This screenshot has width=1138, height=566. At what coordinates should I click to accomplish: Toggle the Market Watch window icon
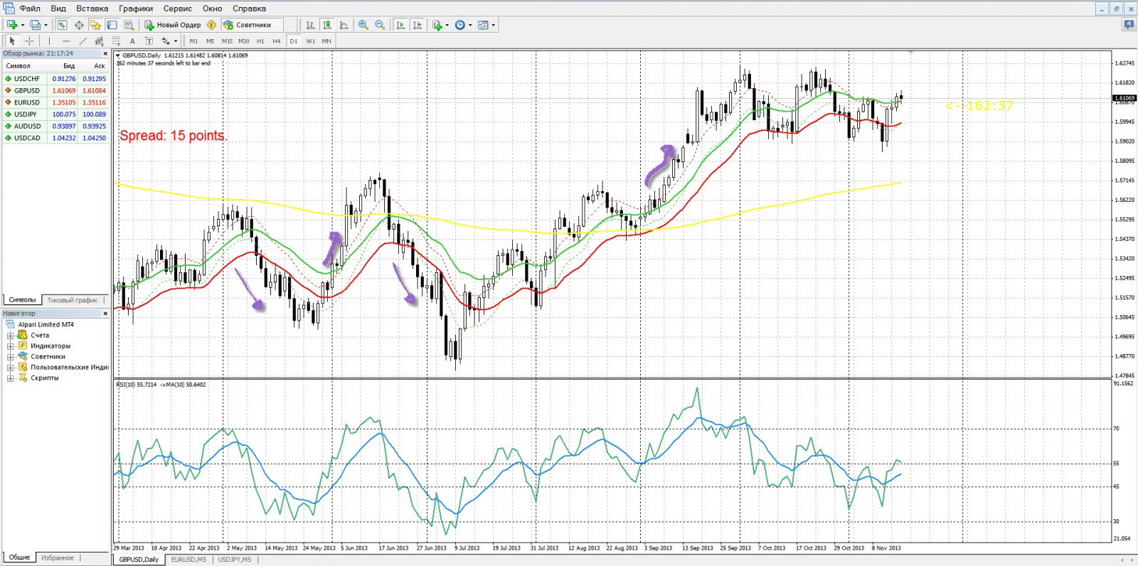tap(62, 25)
